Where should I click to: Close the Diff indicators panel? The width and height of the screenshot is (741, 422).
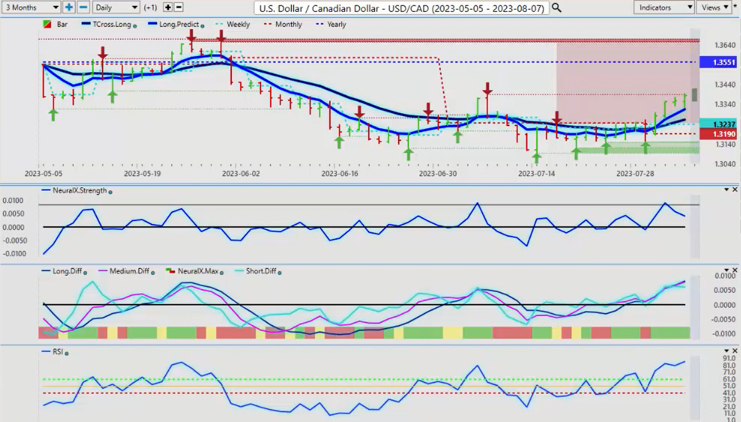tap(735, 270)
